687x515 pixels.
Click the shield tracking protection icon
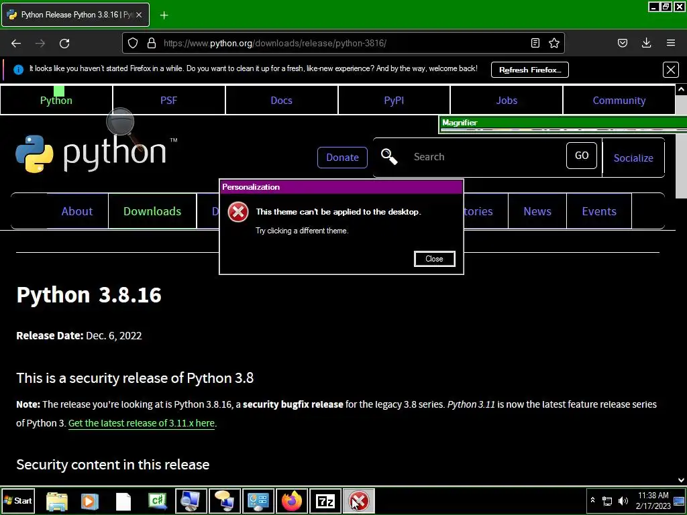(x=133, y=43)
